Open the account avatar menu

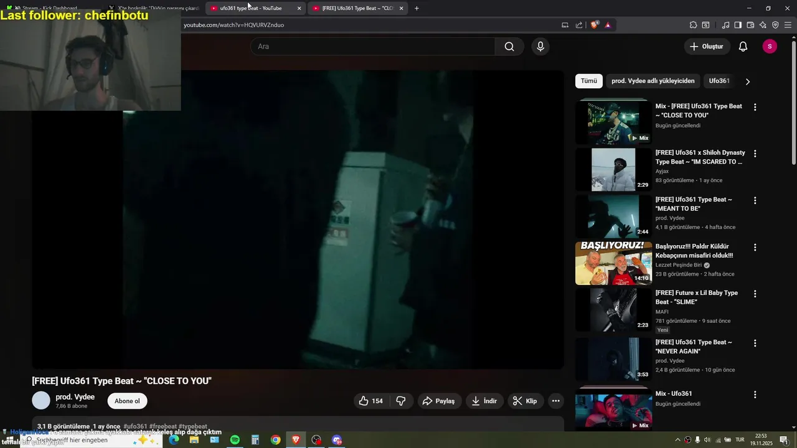[770, 47]
